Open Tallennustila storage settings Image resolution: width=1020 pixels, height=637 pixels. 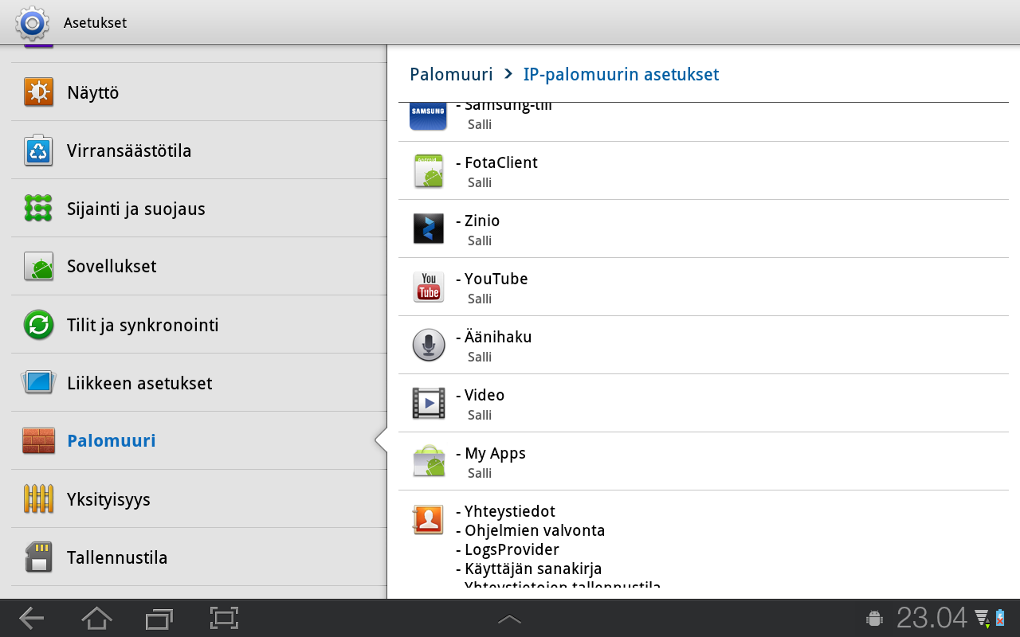point(198,557)
